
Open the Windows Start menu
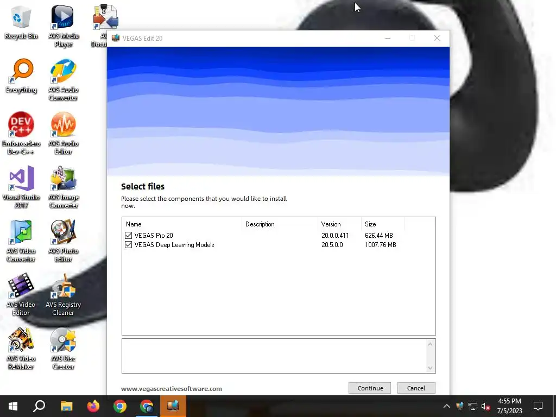click(13, 406)
